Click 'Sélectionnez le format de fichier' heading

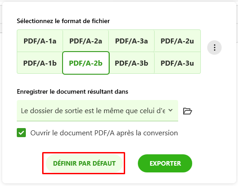pyautogui.click(x=63, y=21)
